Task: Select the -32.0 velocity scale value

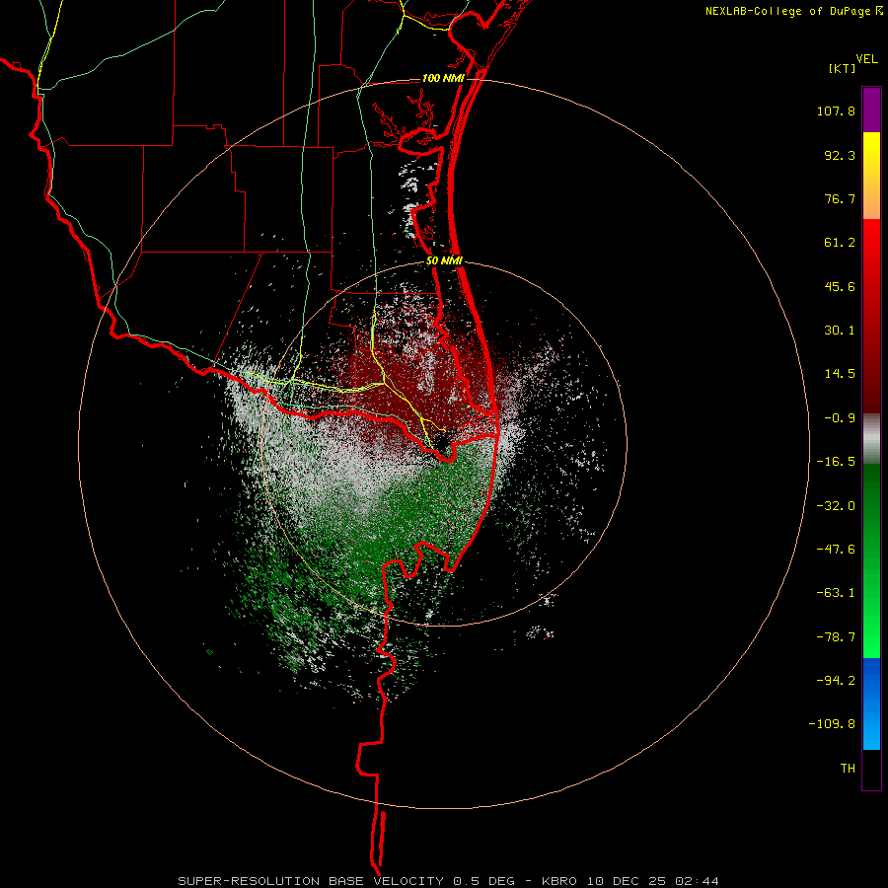Action: (x=836, y=506)
